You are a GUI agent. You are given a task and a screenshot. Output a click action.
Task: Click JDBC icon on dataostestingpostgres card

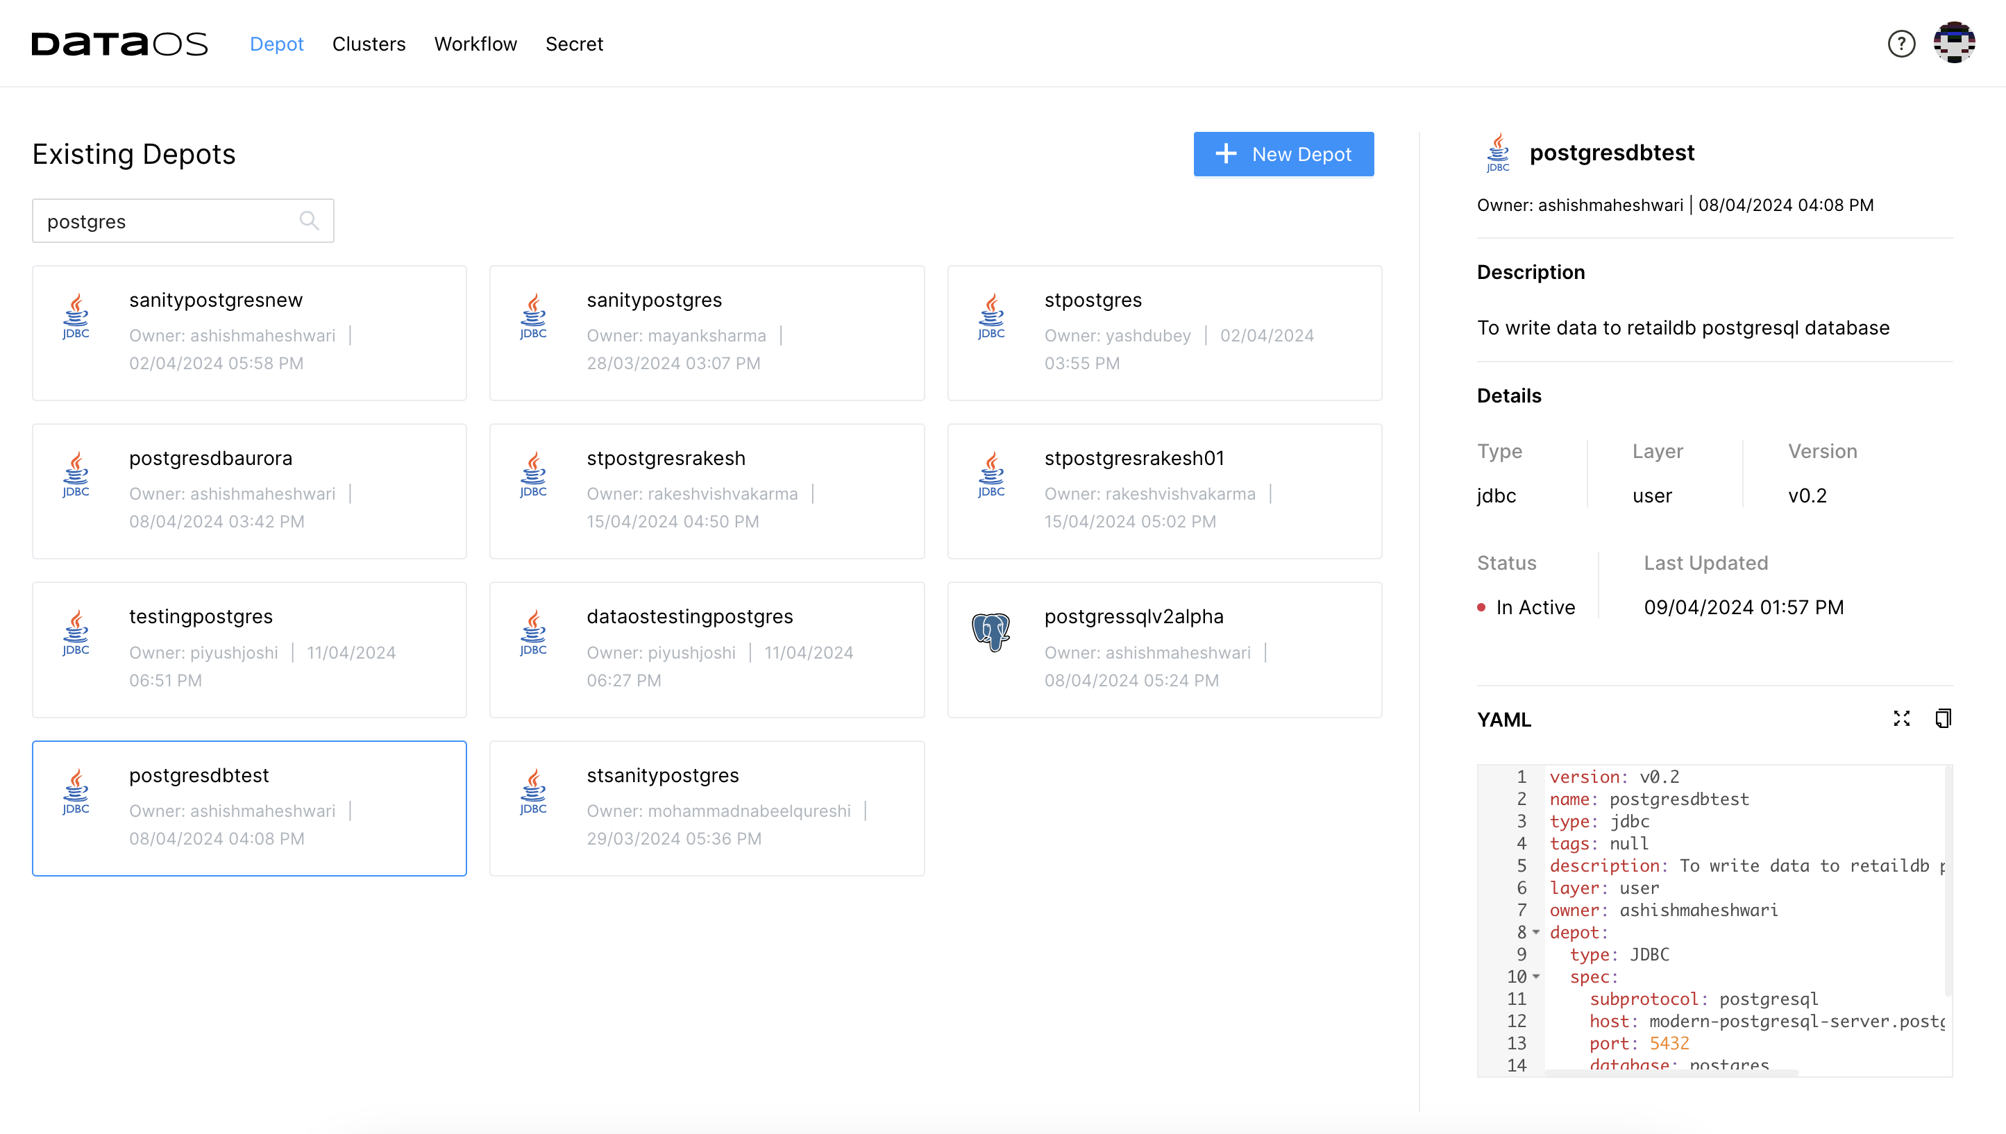[533, 632]
